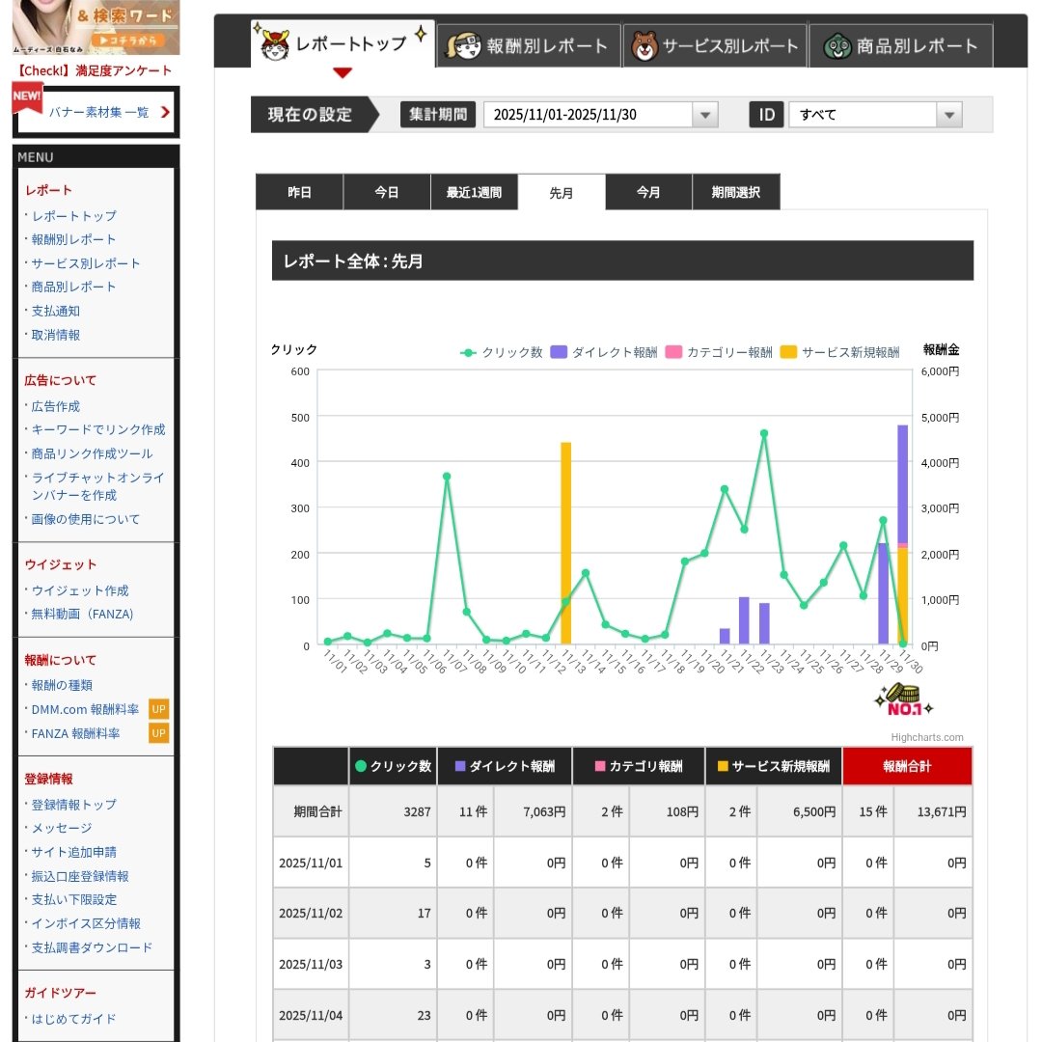This screenshot has height=1042, width=1042.
Task: Click UP badge next to FANZA 報酬料率
Action: point(158,733)
